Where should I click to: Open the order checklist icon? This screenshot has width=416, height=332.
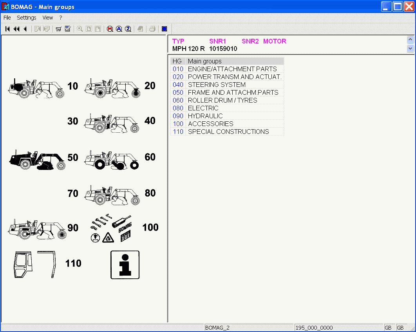coord(68,29)
